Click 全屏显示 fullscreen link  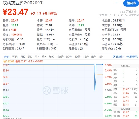click(x=132, y=57)
